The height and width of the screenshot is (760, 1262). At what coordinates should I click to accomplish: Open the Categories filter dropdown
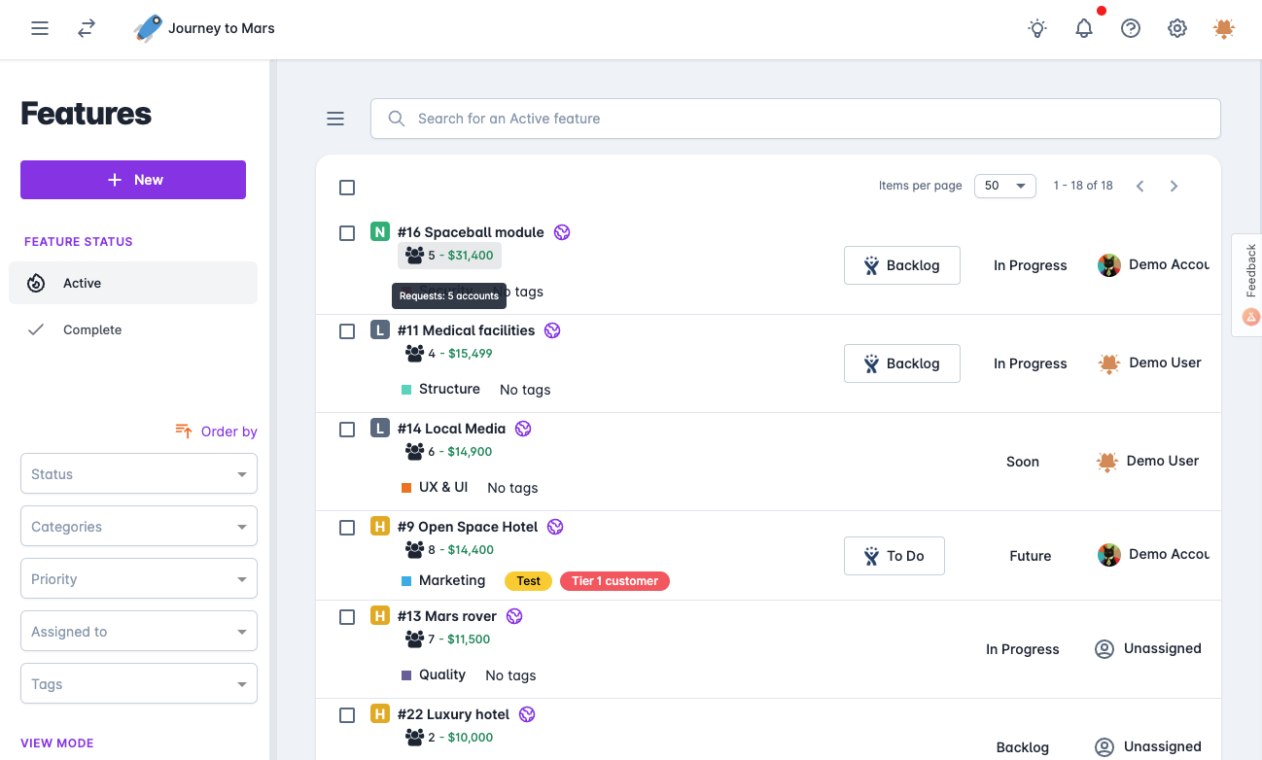click(x=139, y=527)
